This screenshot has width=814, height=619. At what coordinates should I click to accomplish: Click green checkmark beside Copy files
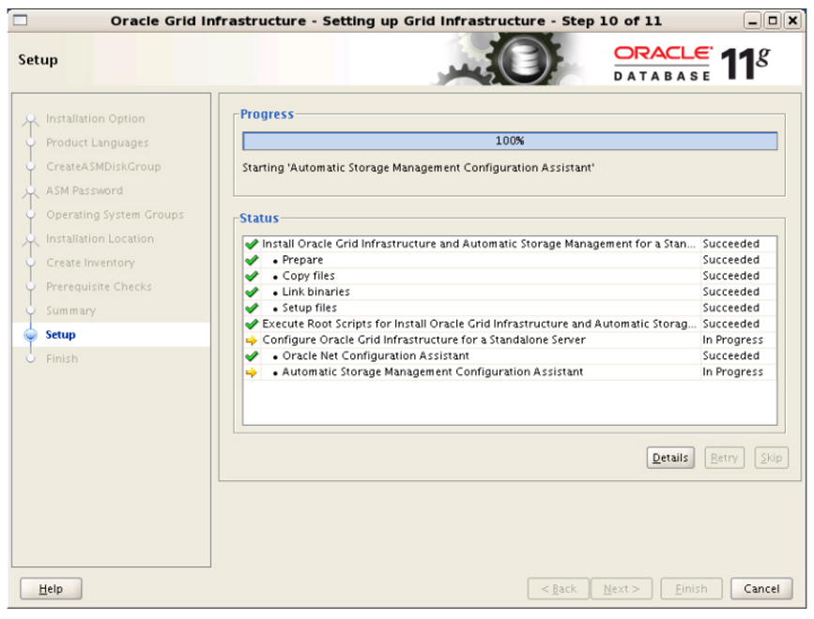click(x=252, y=276)
